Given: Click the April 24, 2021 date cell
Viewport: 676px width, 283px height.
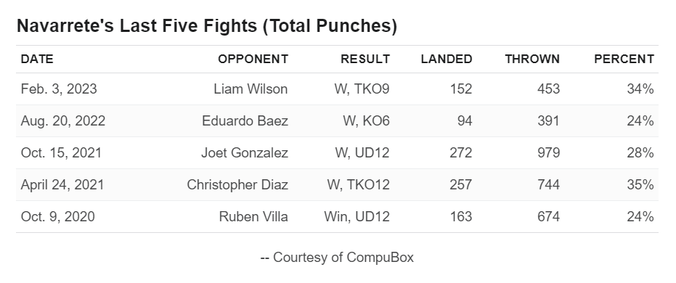Looking at the screenshot, I should [62, 185].
